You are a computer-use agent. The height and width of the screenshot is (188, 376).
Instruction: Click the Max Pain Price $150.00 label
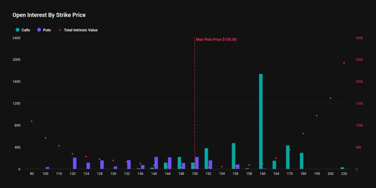(x=216, y=39)
